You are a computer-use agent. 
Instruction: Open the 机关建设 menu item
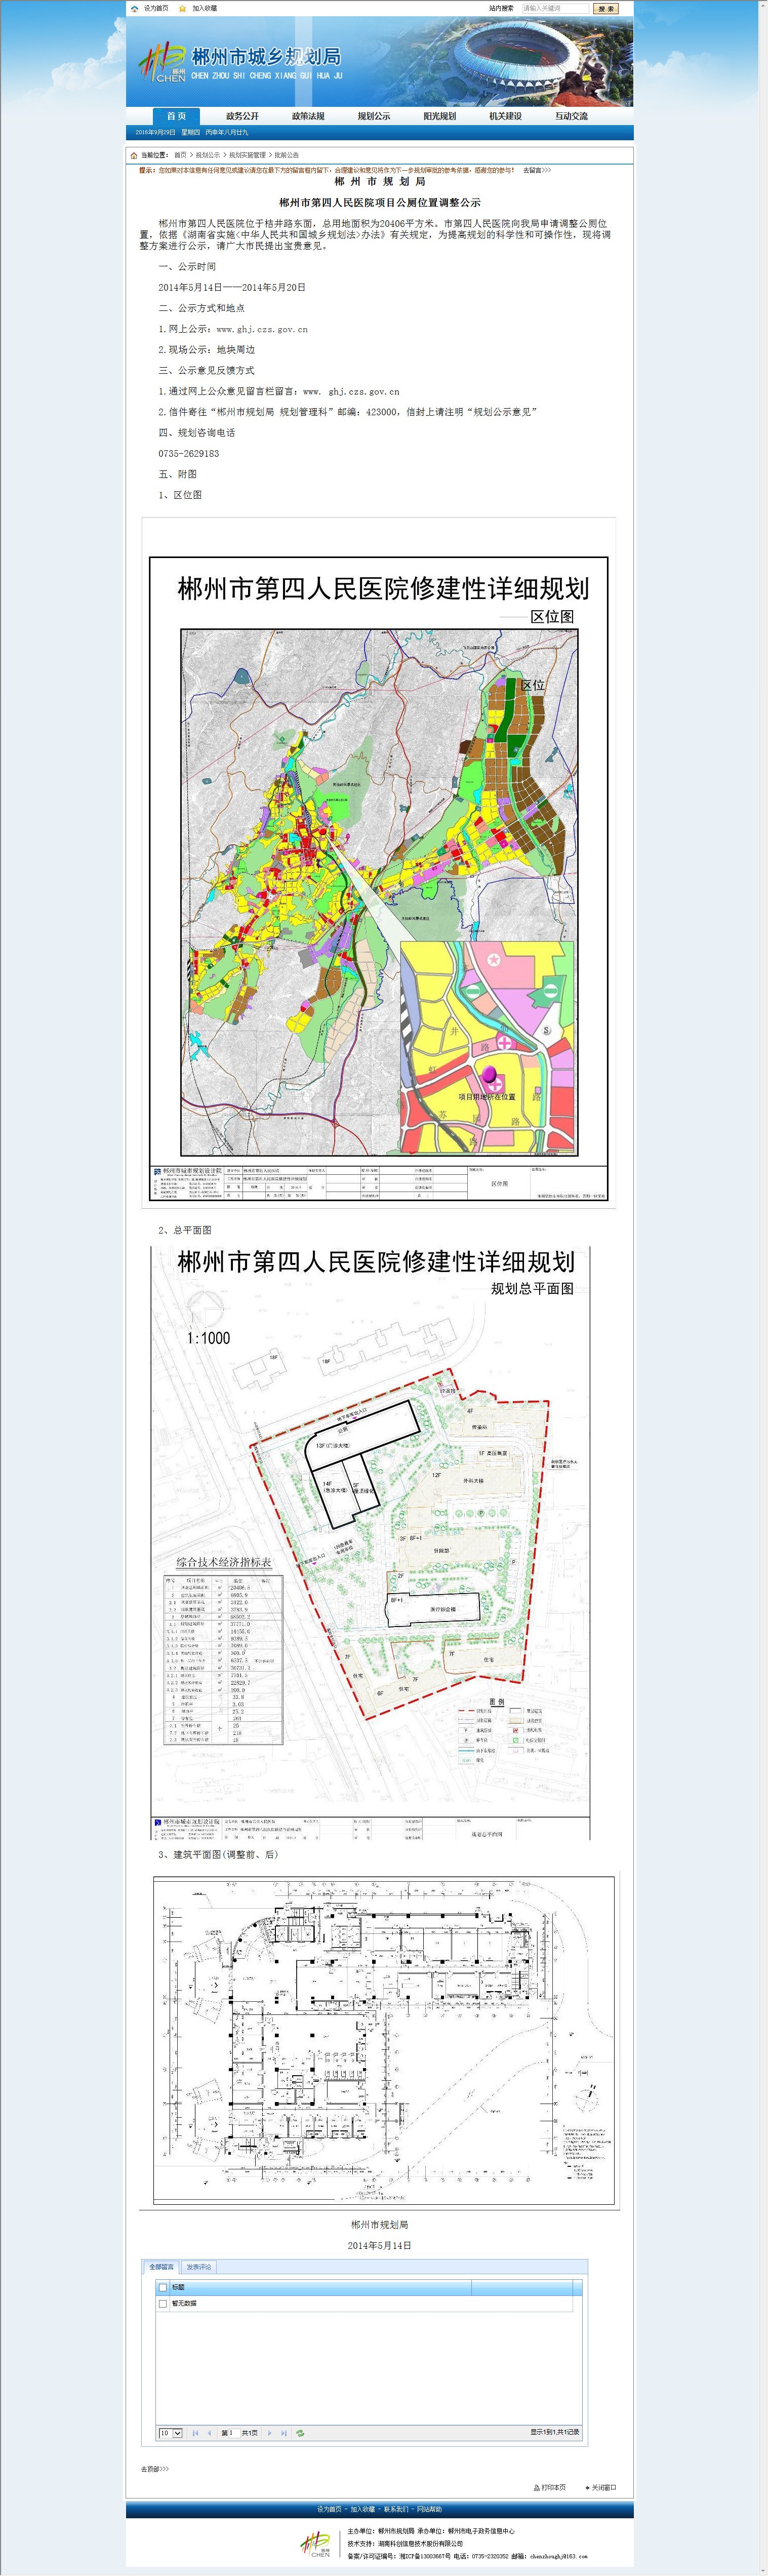(x=505, y=116)
